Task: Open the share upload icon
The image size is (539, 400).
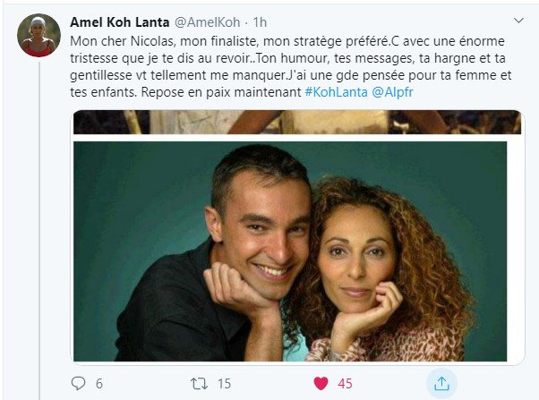Action: (x=441, y=384)
